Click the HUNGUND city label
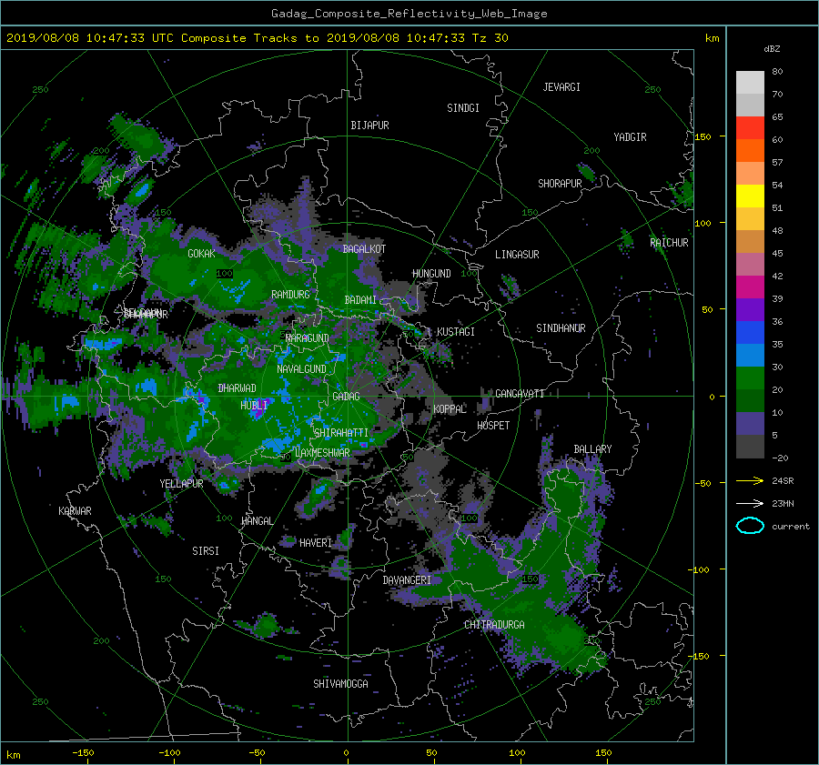This screenshot has width=819, height=765. (431, 274)
